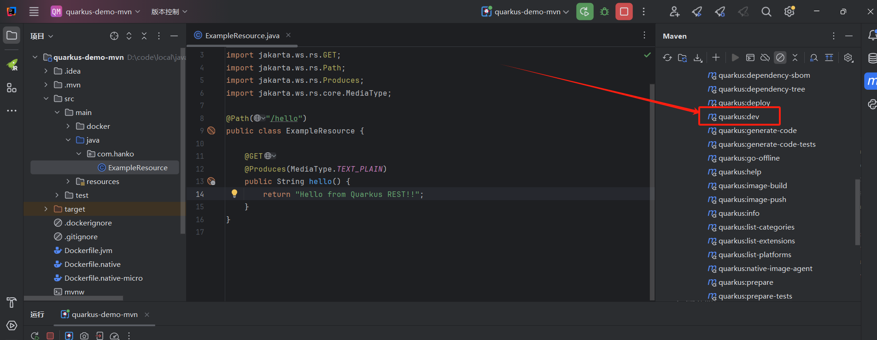Open Maven settings gear
The height and width of the screenshot is (340, 877).
pyautogui.click(x=848, y=58)
